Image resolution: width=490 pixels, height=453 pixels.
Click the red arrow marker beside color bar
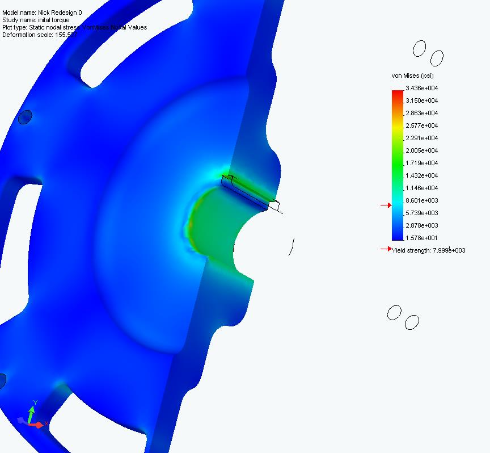pos(386,205)
